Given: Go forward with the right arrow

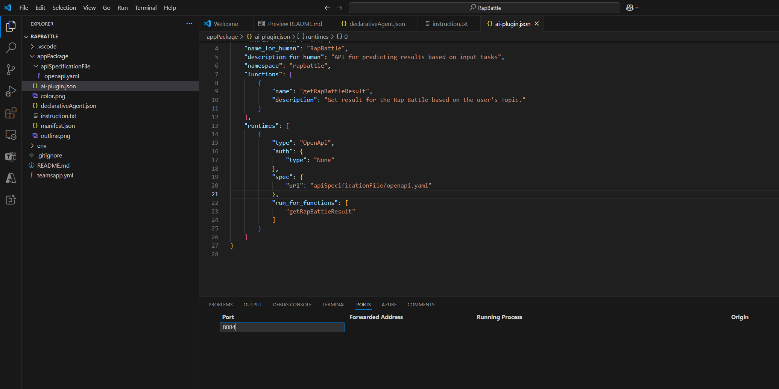Looking at the screenshot, I should 339,8.
